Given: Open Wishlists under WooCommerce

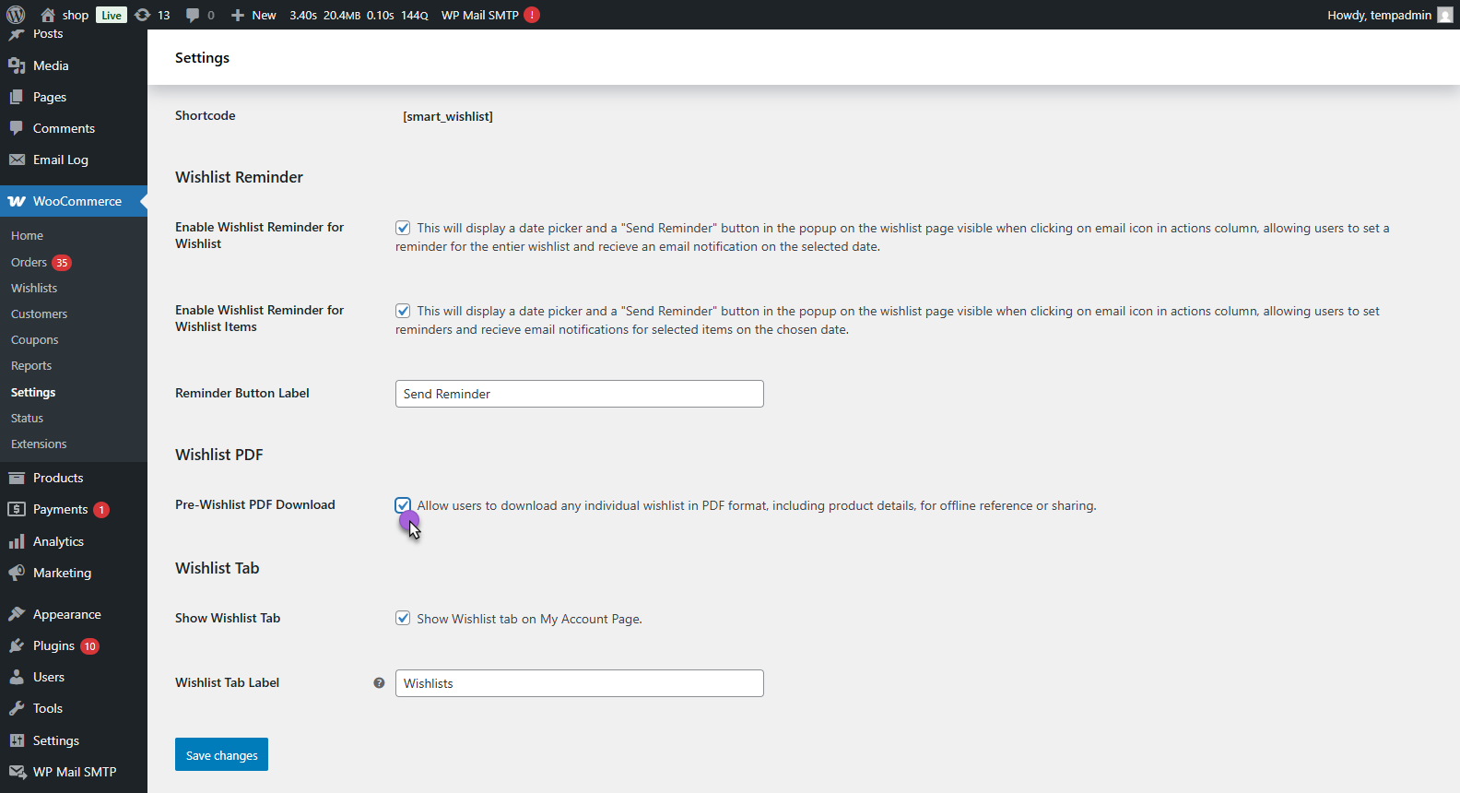Looking at the screenshot, I should point(34,288).
